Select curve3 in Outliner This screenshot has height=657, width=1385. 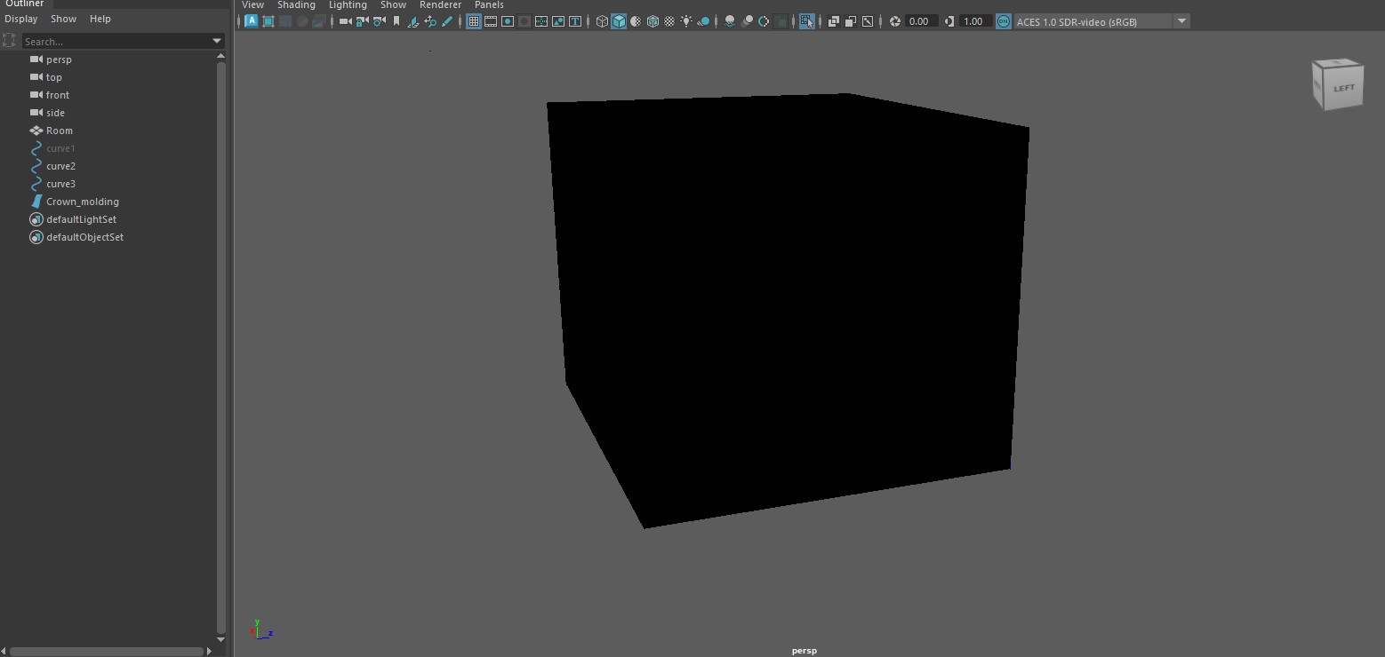tap(60, 184)
